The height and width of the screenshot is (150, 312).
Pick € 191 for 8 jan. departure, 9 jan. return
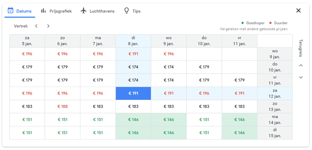(133, 54)
